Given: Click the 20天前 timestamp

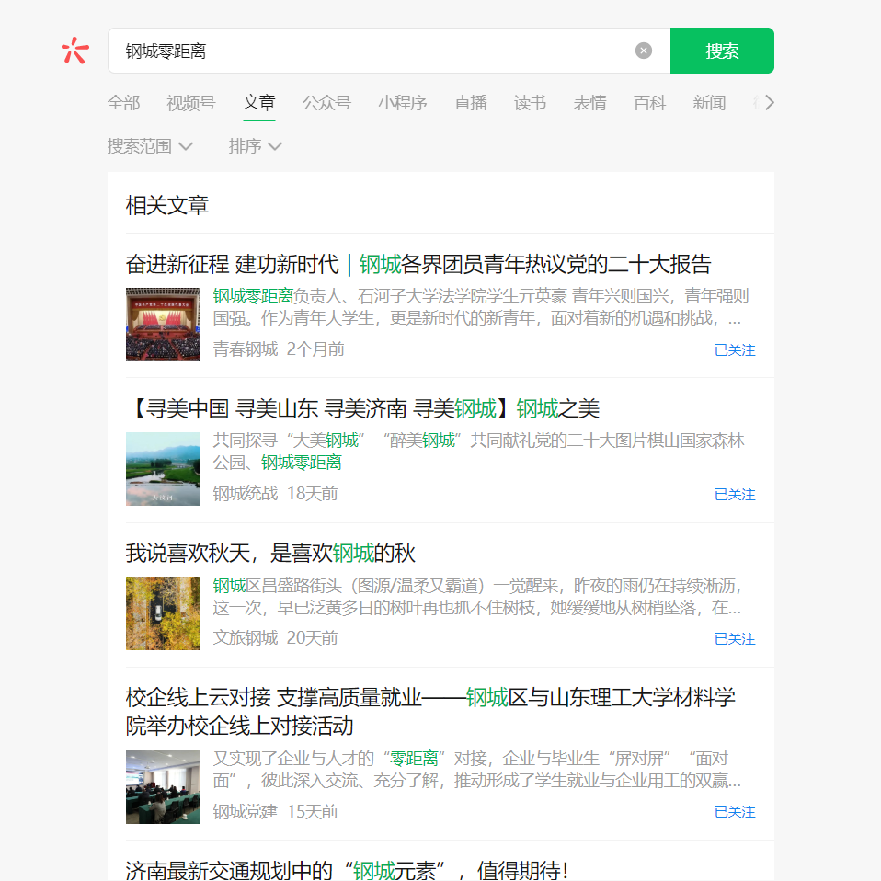Looking at the screenshot, I should click(x=313, y=637).
